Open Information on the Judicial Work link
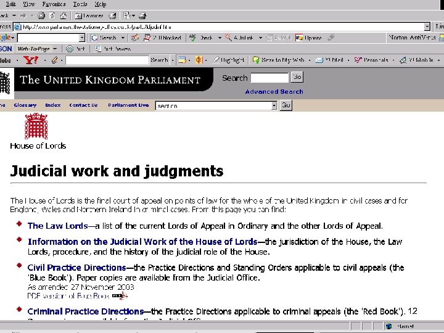Screen dimensions: 444x333 tap(142, 242)
